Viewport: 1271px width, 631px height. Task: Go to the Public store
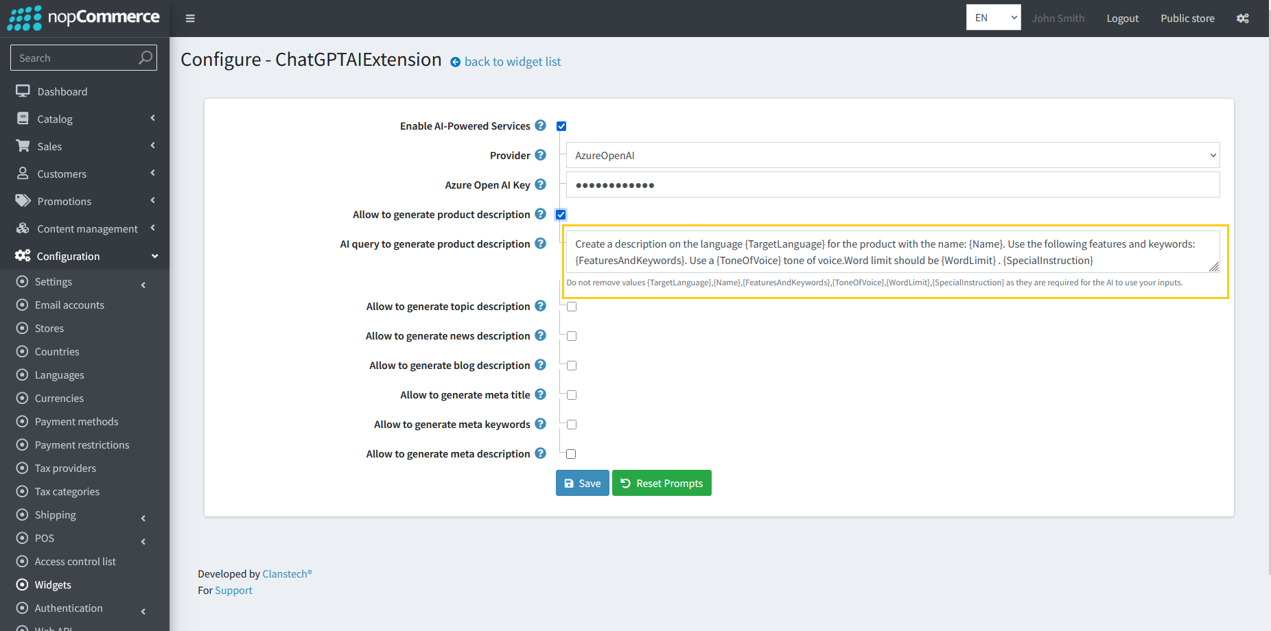[x=1187, y=18]
